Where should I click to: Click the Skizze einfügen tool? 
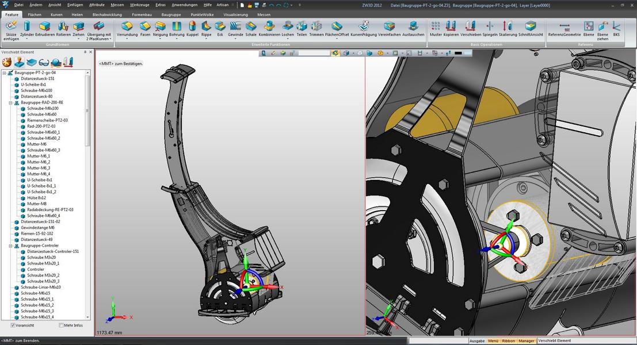[x=11, y=30]
